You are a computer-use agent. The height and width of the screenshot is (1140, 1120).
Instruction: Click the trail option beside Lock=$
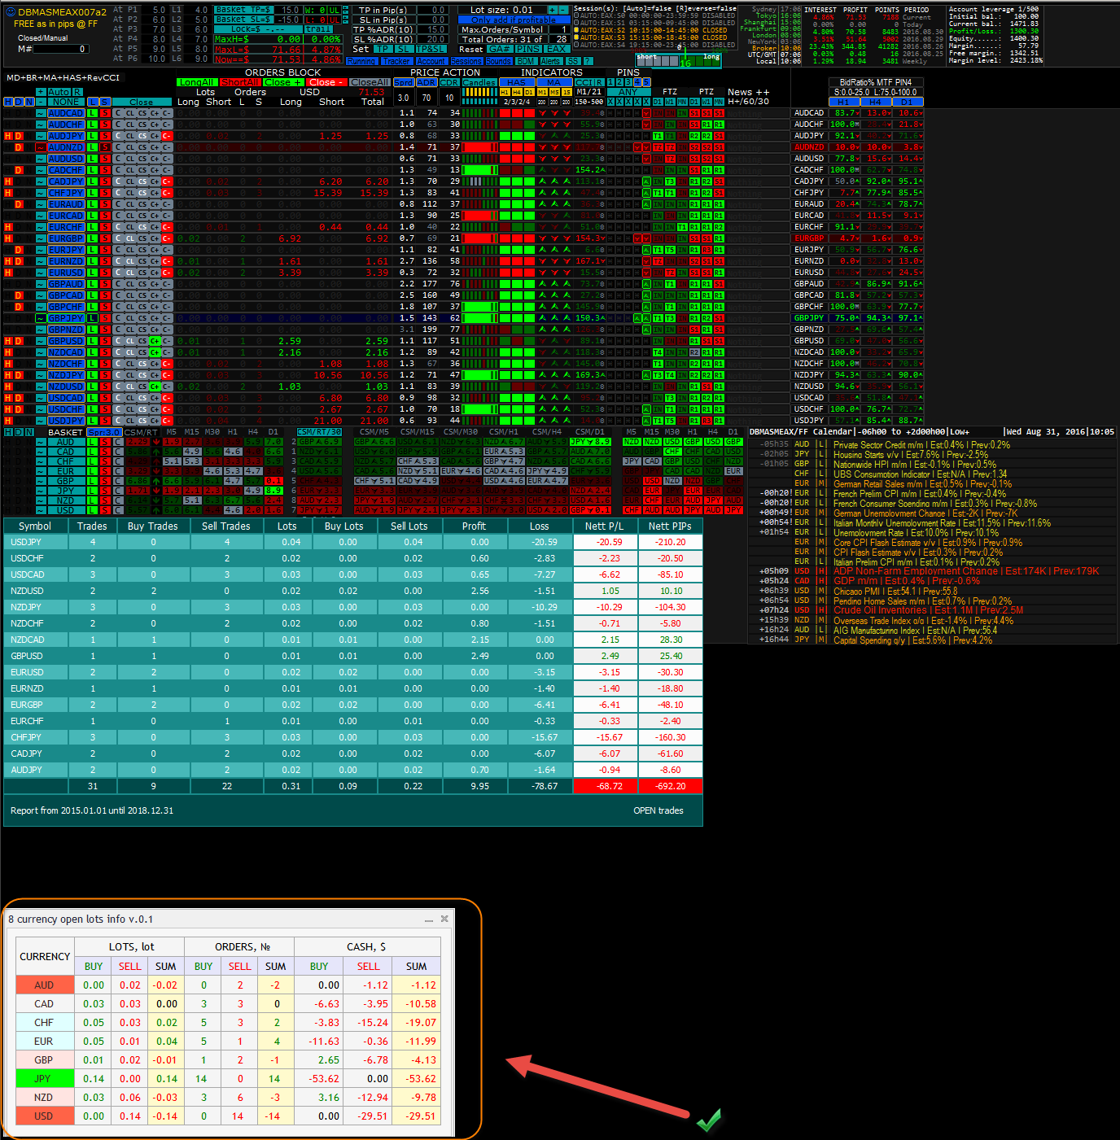(x=318, y=29)
